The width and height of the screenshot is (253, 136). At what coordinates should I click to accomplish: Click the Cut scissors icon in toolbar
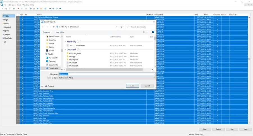(x=3, y=8)
